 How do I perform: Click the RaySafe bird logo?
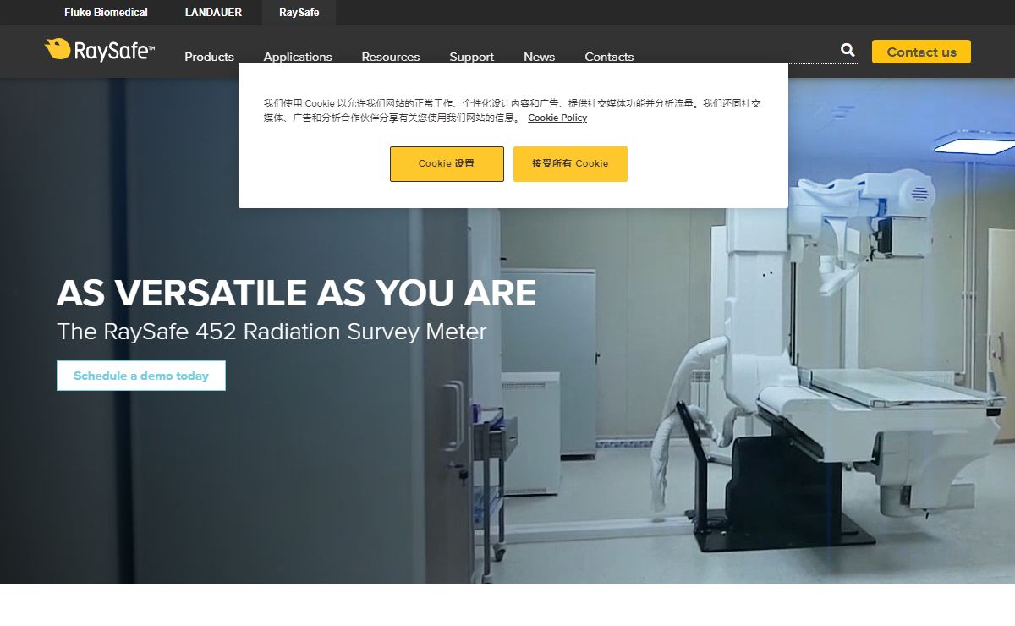pyautogui.click(x=100, y=51)
